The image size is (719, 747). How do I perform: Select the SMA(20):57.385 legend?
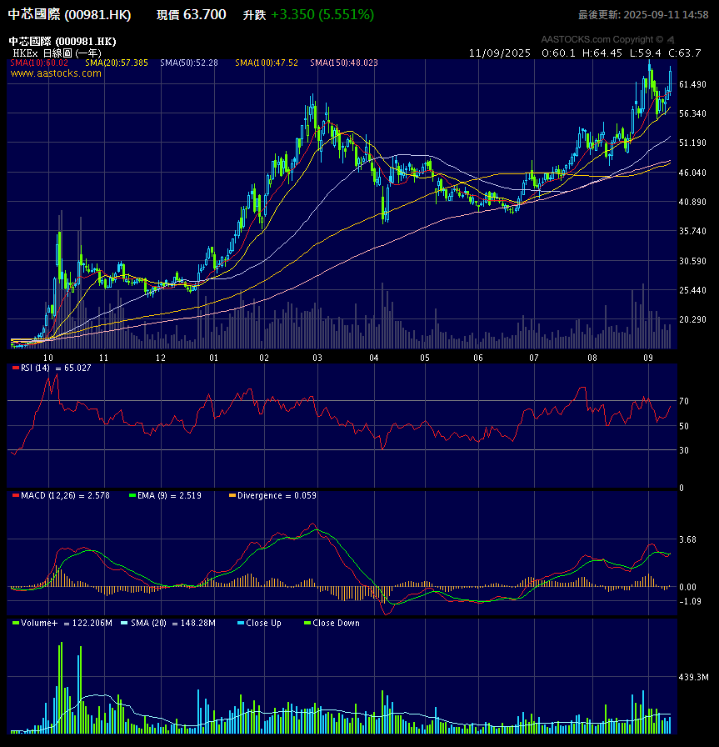(117, 63)
